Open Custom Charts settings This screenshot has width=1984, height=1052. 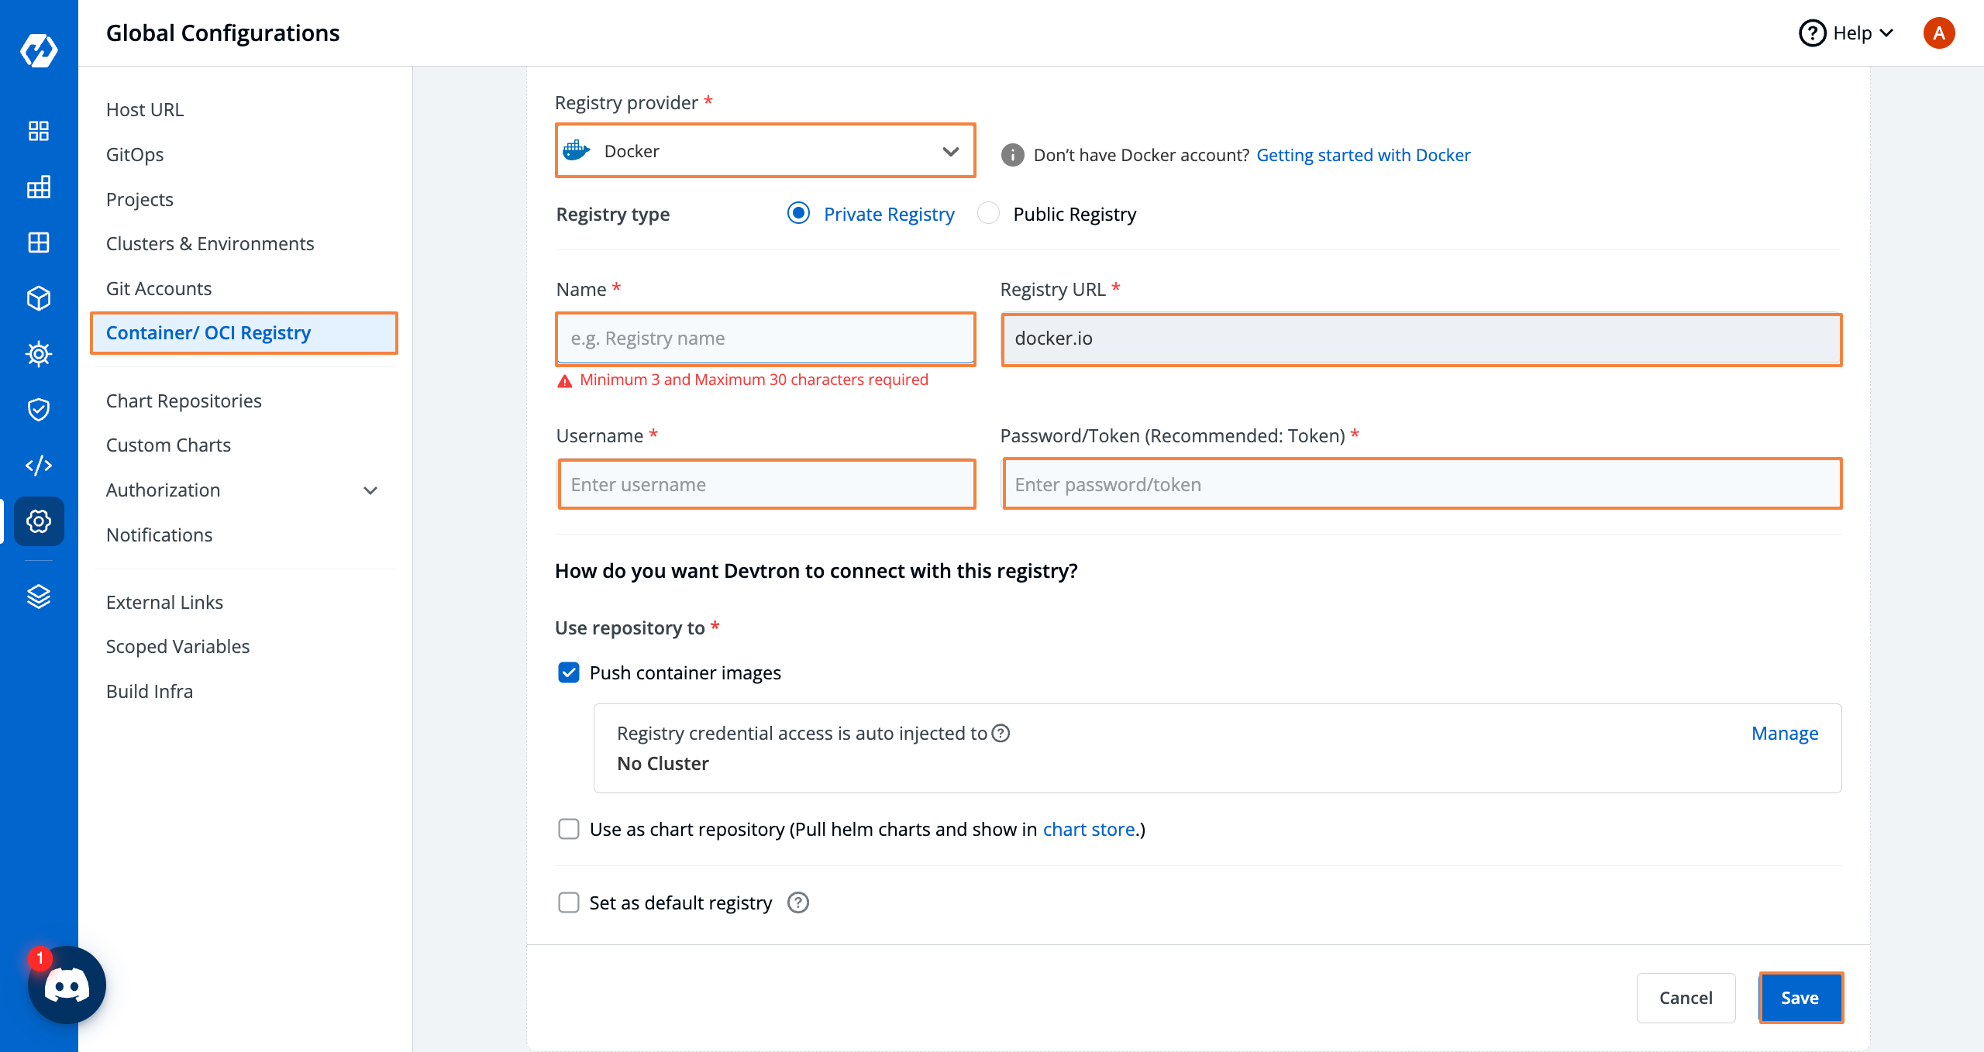168,445
